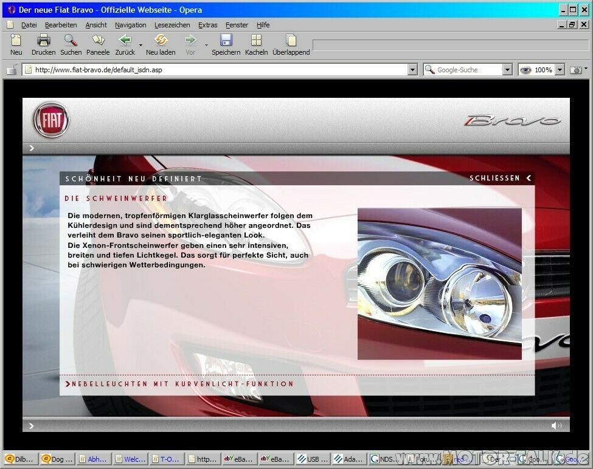Switch to the Ada... page tab
This screenshot has width=593, height=469.
point(349,459)
